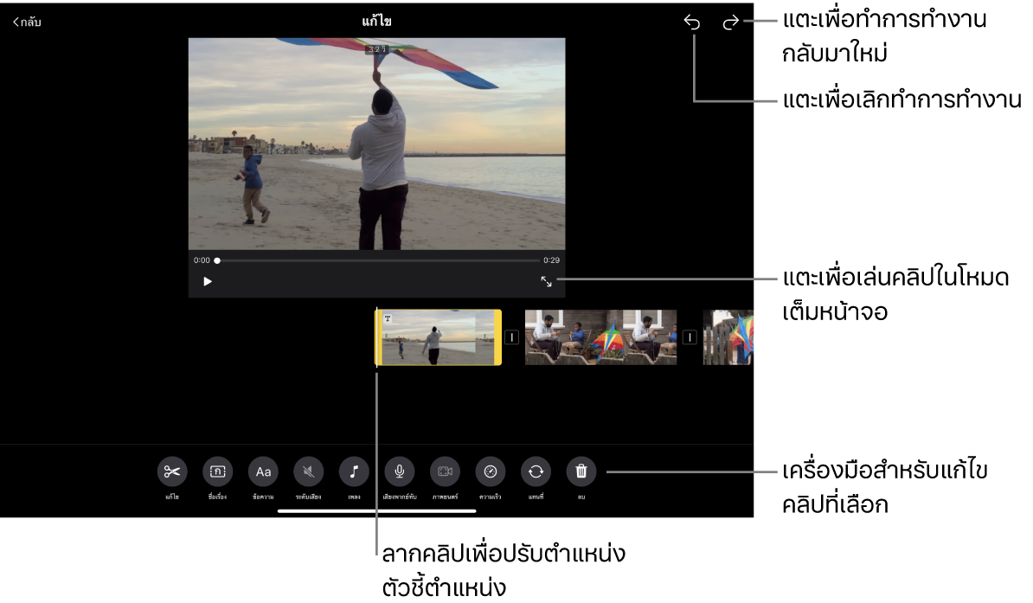Image resolution: width=1033 pixels, height=603 pixels.
Task: Tap the transition after the porch clip
Action: tap(690, 337)
